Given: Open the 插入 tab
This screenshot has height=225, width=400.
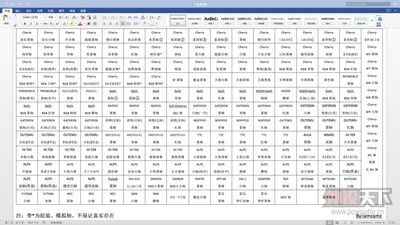Looking at the screenshot, I should (18, 11).
